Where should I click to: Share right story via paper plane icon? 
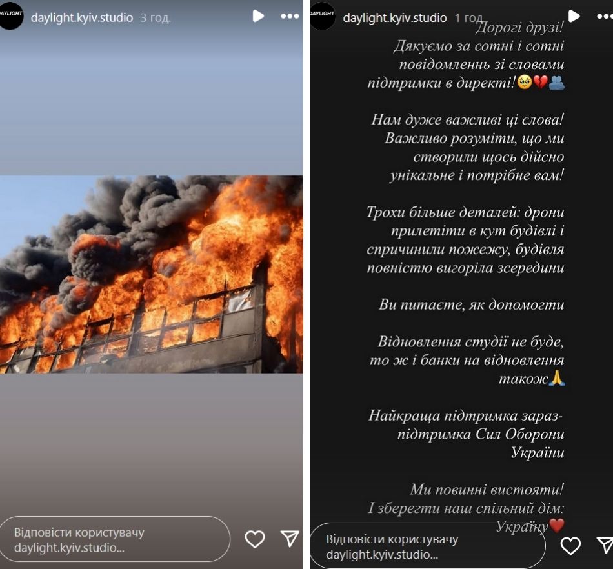(x=605, y=545)
